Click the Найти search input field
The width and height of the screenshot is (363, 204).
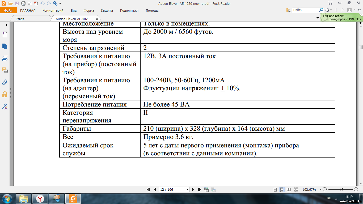306,10
